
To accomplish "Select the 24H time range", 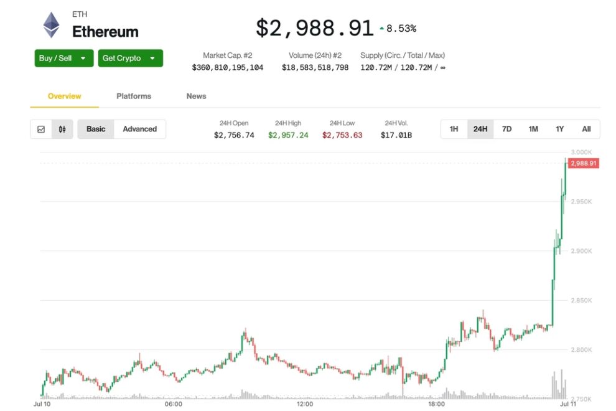I will click(x=480, y=129).
